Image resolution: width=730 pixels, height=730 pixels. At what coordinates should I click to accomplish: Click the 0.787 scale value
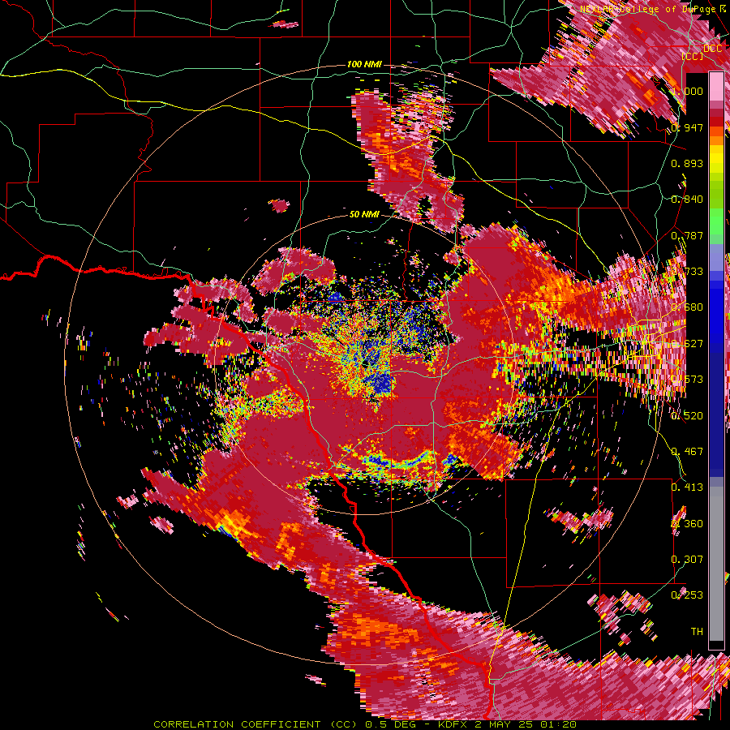[687, 235]
